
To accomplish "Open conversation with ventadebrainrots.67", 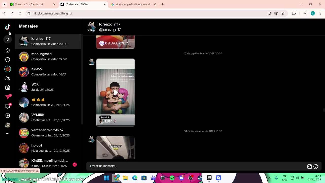I will (48, 133).
